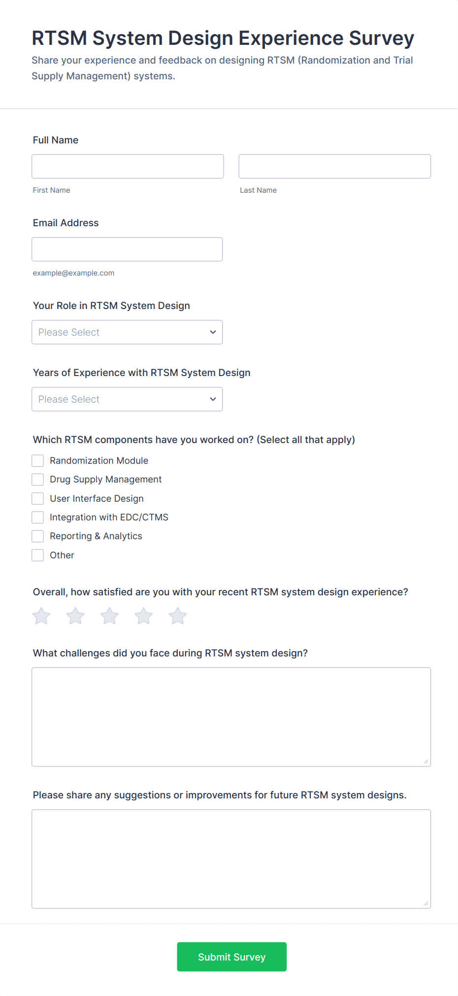Check Integration with EDC/CTMS

(x=37, y=517)
